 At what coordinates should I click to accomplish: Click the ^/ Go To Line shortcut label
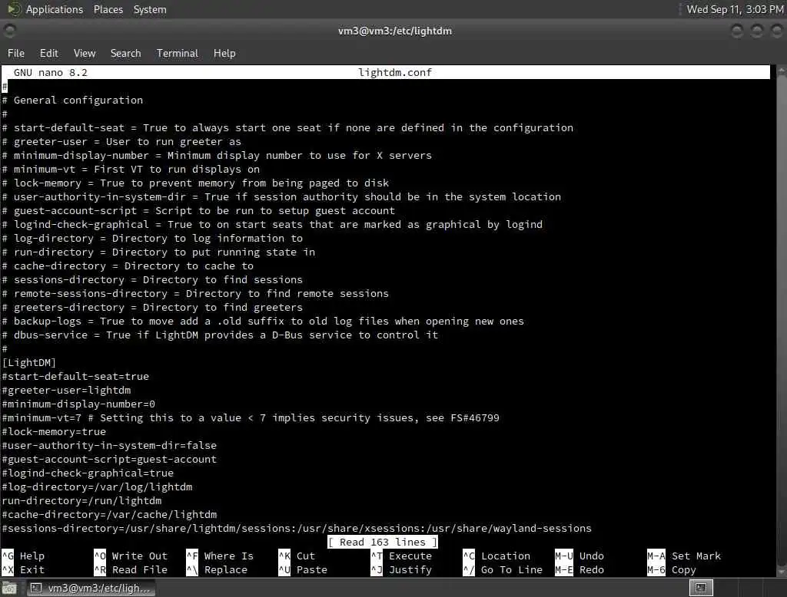click(x=503, y=570)
